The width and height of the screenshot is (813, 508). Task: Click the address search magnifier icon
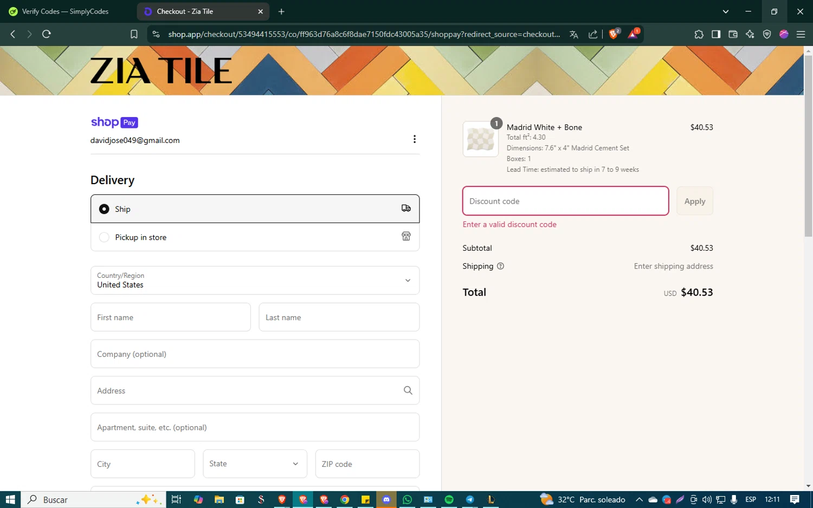tap(408, 390)
